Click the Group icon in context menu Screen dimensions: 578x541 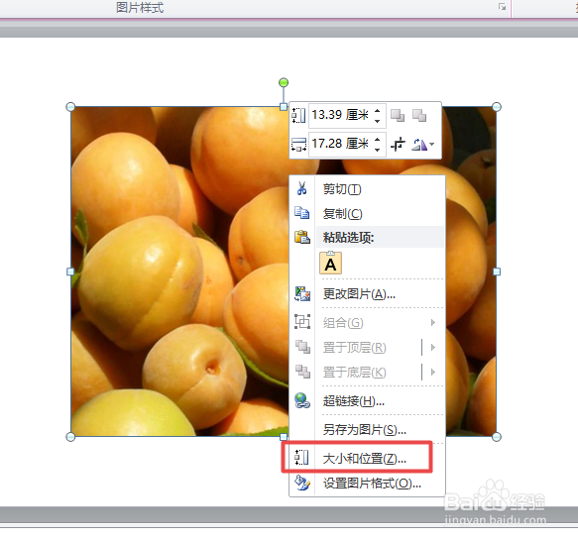(x=302, y=322)
